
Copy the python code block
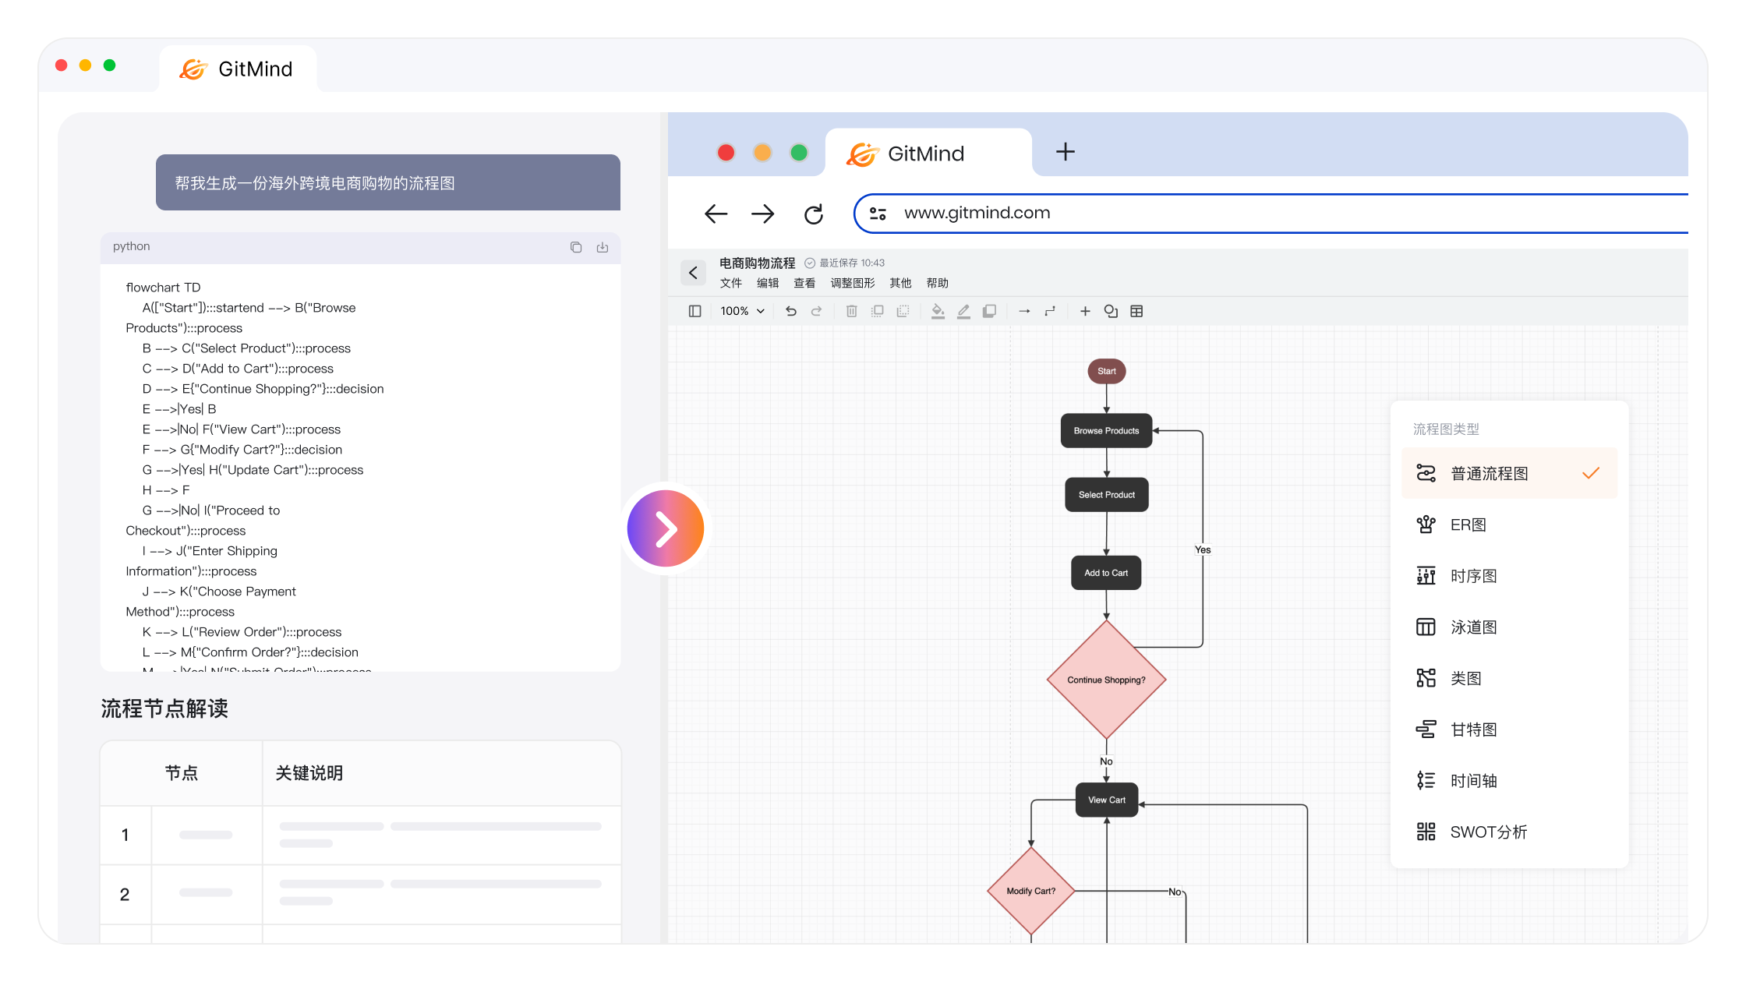576,247
